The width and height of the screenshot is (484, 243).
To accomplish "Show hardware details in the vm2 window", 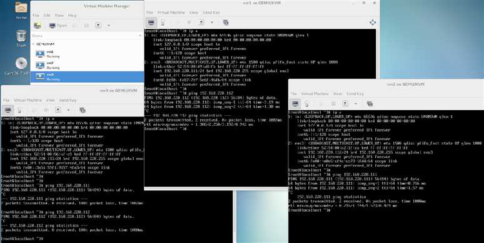I will (307, 103).
